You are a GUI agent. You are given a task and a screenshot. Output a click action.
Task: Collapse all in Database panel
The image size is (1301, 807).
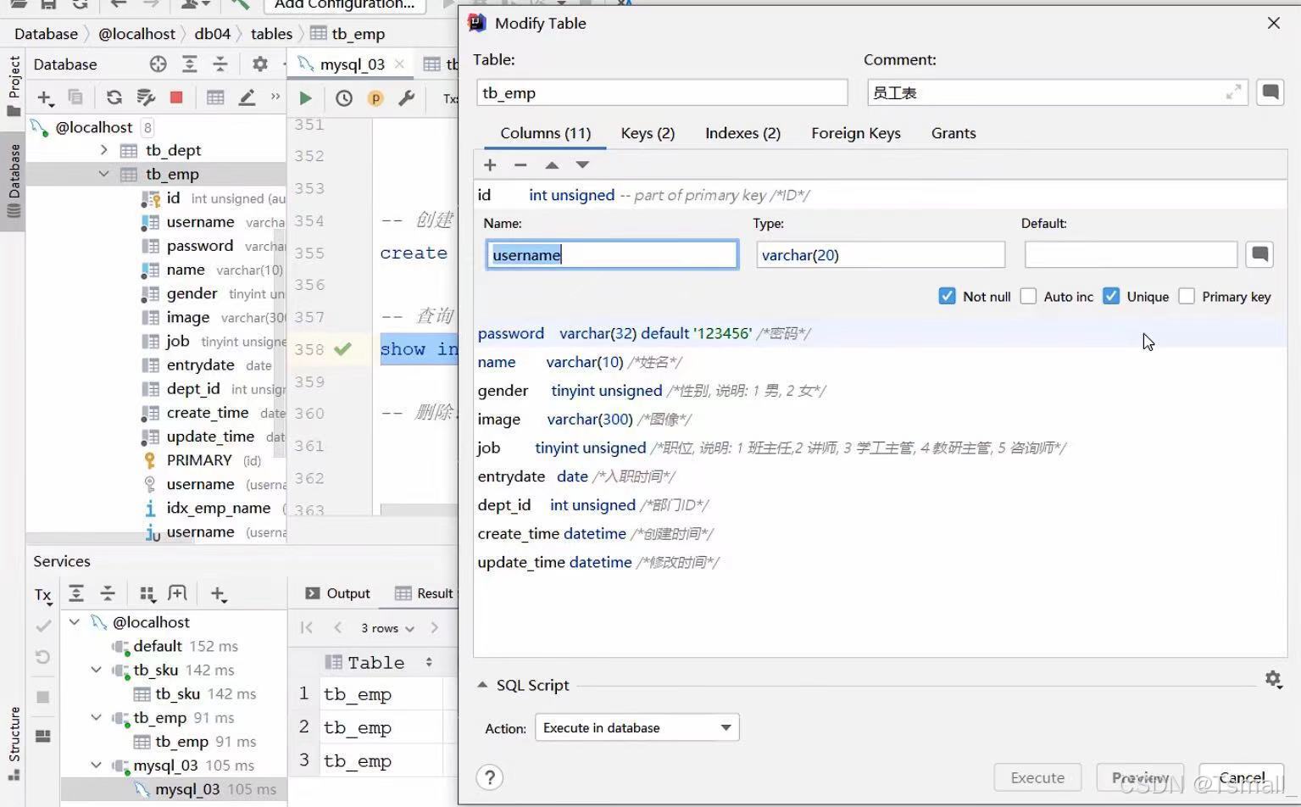(220, 64)
